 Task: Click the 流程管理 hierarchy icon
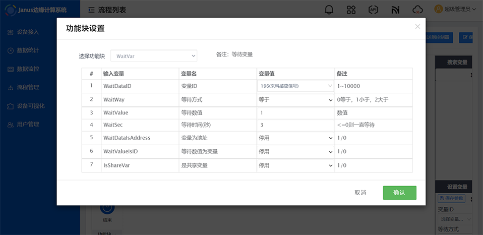[11, 87]
